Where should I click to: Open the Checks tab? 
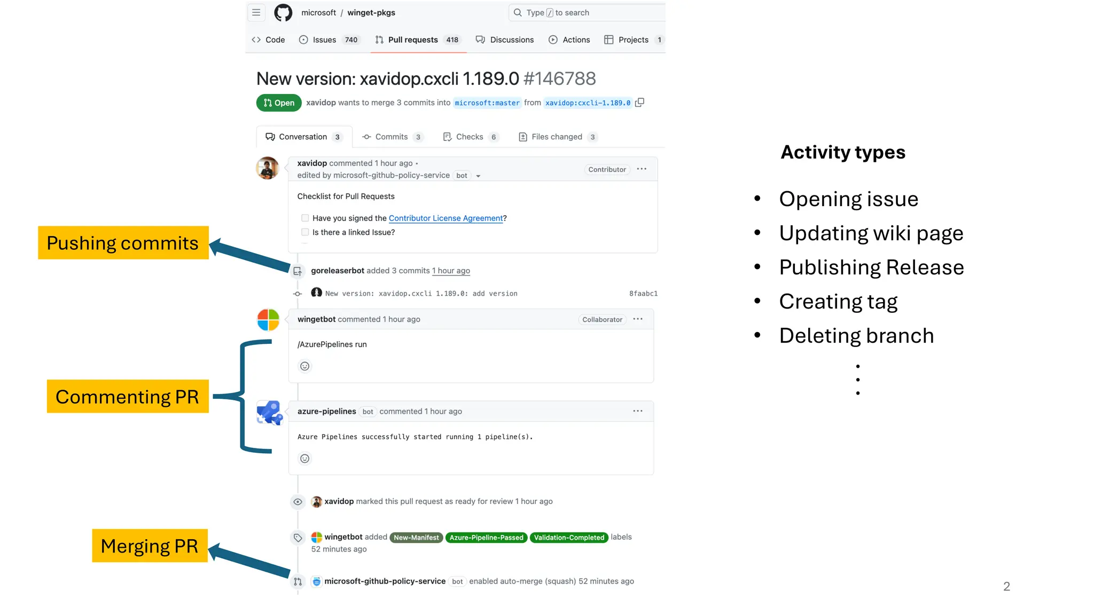click(470, 137)
